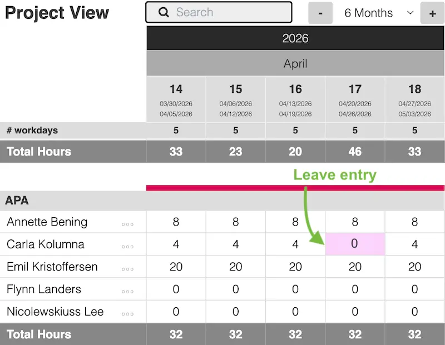
Task: Select Carla Kolumna's highlighted leave entry cell
Action: point(355,244)
